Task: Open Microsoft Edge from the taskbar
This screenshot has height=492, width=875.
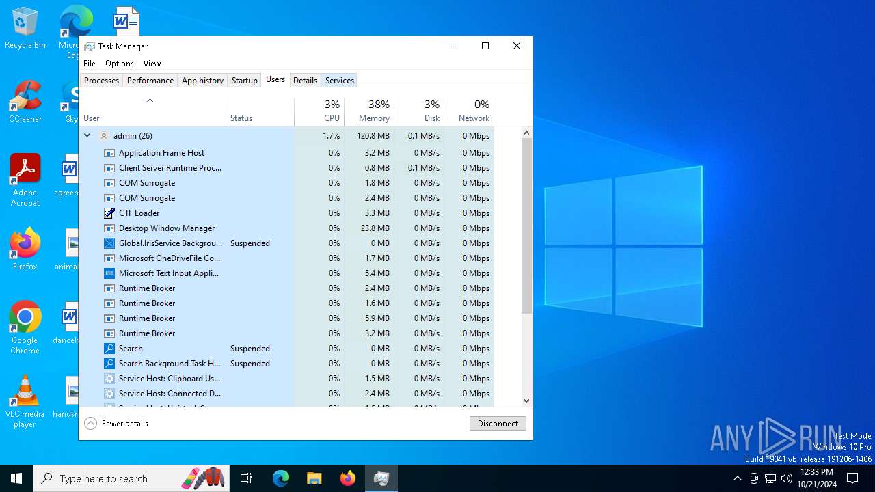Action: pyautogui.click(x=281, y=478)
